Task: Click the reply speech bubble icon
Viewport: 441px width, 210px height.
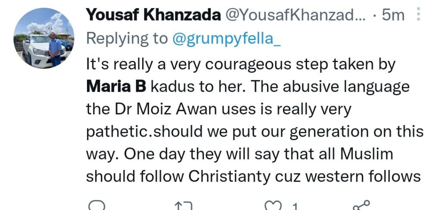Action: pyautogui.click(x=96, y=206)
